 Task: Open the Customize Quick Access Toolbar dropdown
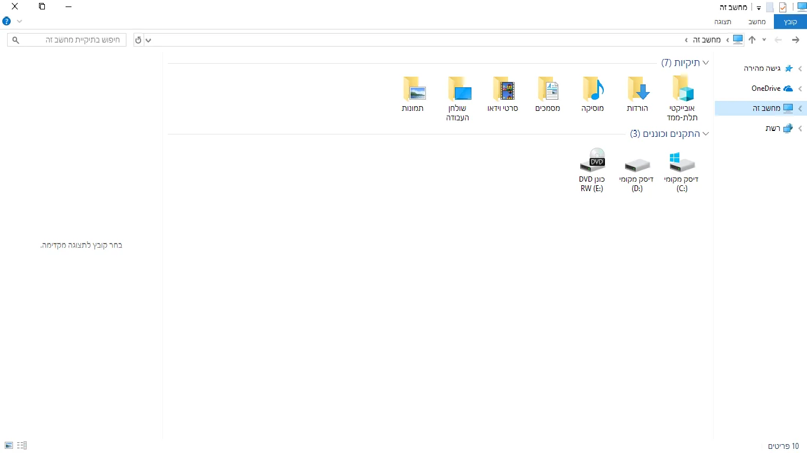pyautogui.click(x=759, y=8)
